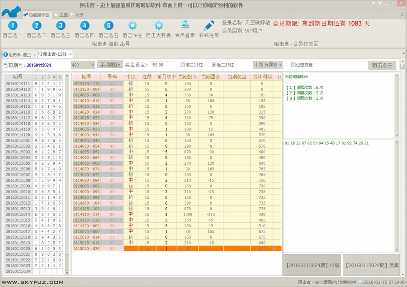
Task: Open 阻击15注 gear icon
Action: point(132,26)
